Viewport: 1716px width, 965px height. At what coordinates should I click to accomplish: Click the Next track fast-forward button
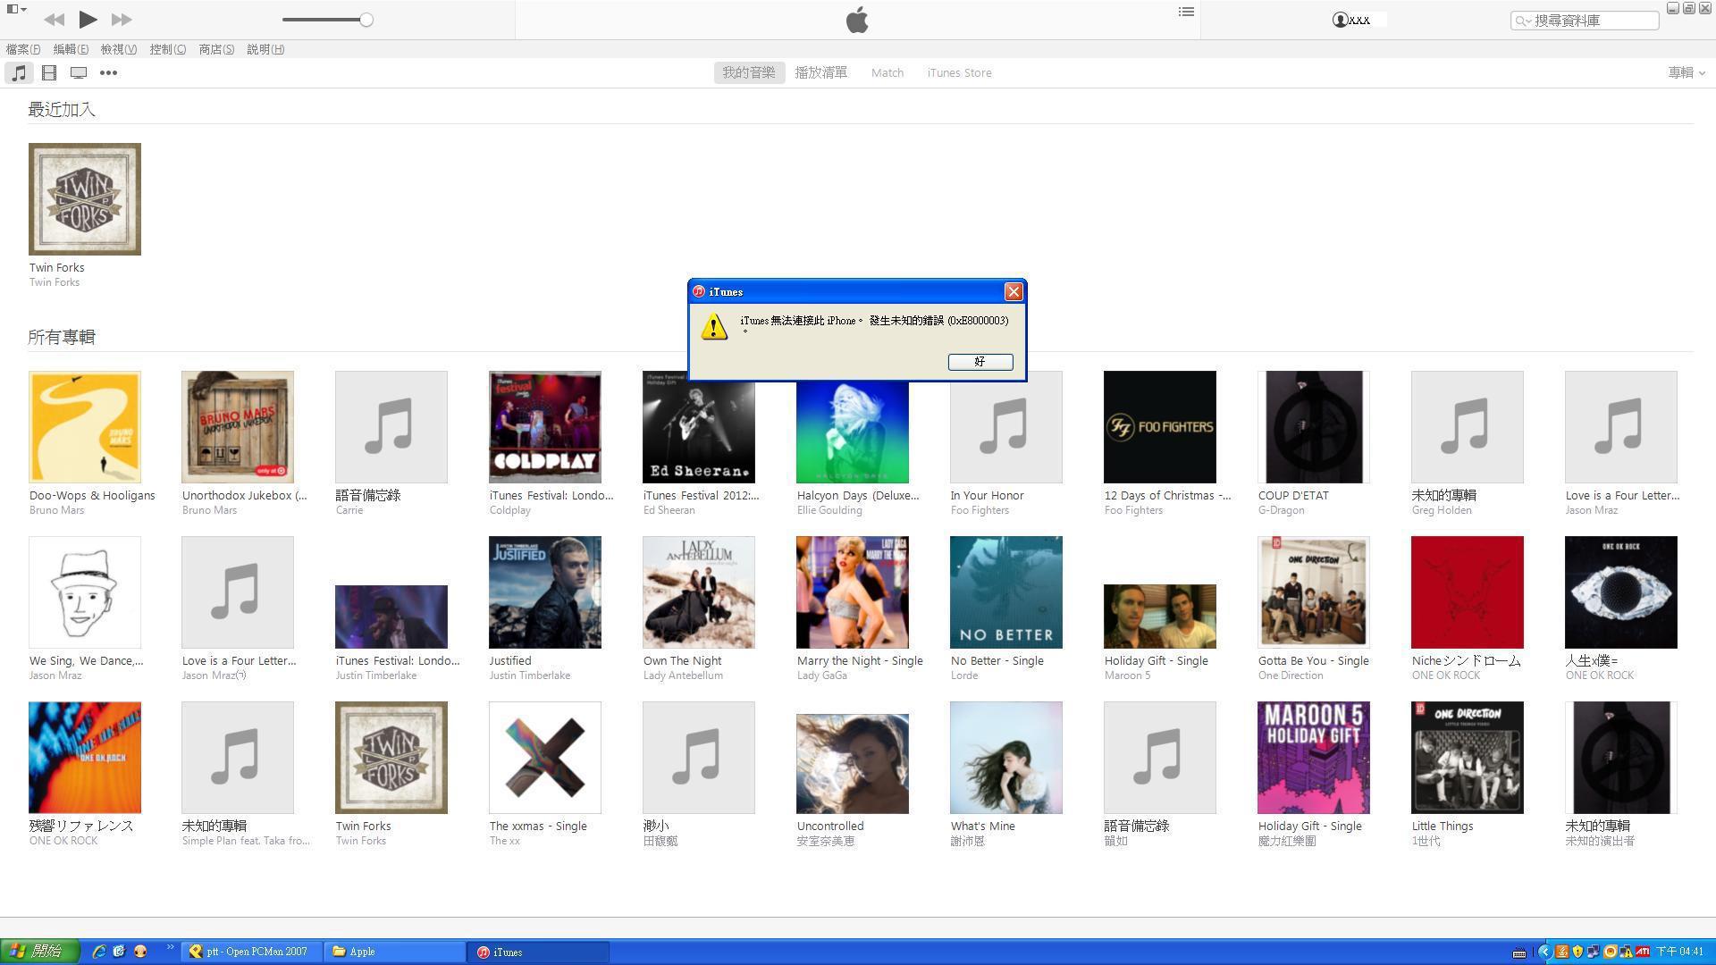tap(122, 19)
